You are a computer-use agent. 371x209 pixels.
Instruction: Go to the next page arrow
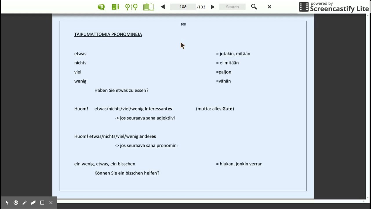click(212, 7)
